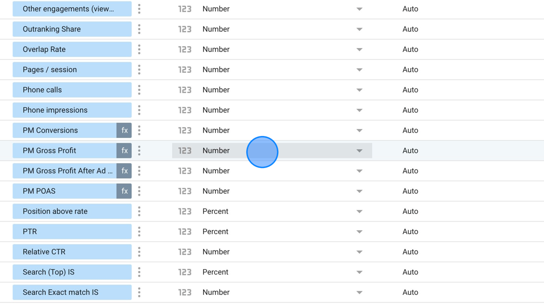The height and width of the screenshot is (304, 544).
Task: Click the 123 icon next to PTR
Action: coord(185,231)
